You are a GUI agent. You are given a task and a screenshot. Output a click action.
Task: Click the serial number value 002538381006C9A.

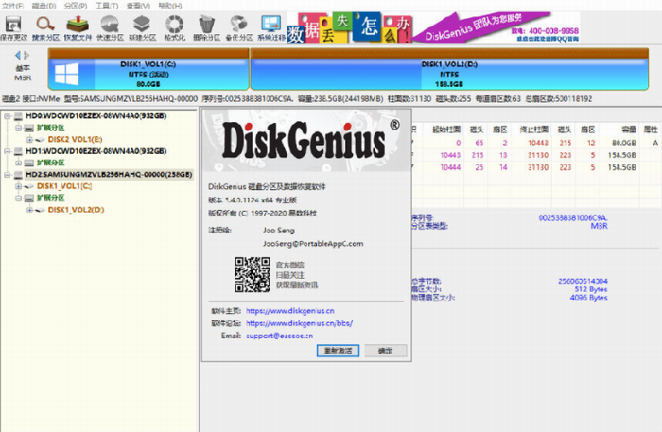pyautogui.click(x=573, y=217)
